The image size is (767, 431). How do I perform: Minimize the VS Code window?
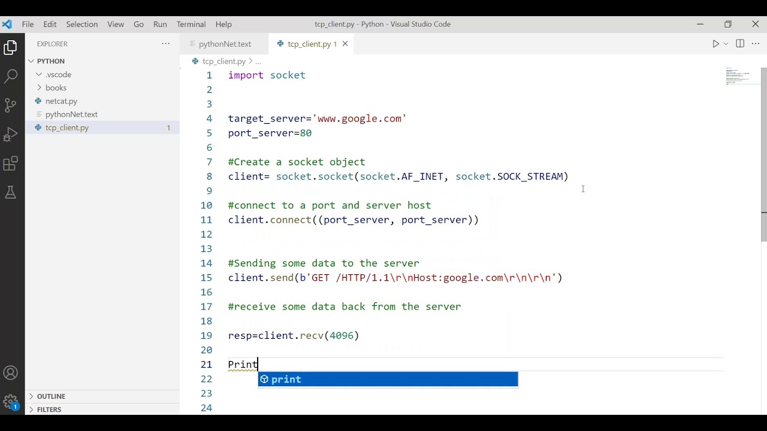[700, 24]
